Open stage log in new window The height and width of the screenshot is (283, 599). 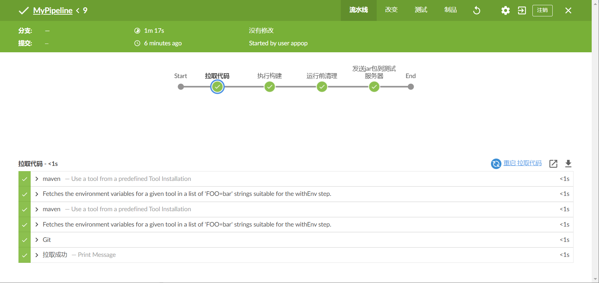[x=553, y=163]
